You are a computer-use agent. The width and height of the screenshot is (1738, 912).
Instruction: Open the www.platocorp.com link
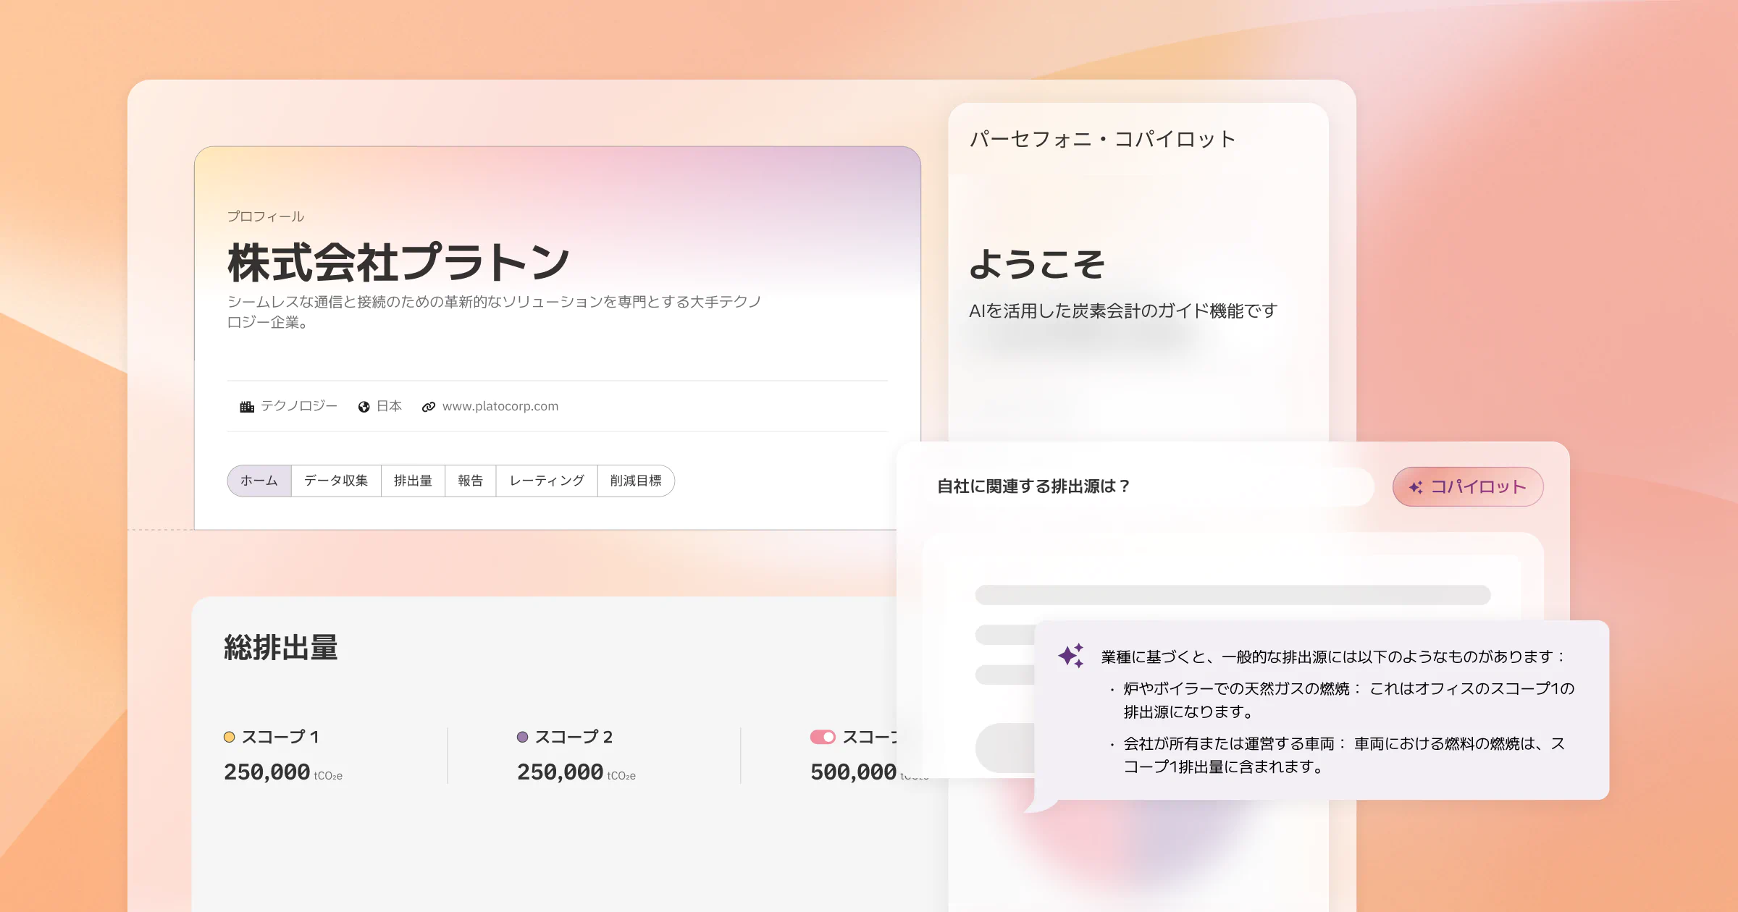pos(500,407)
